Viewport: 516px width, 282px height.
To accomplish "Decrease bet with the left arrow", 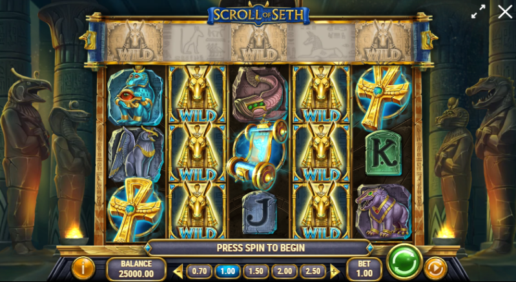I will click(x=178, y=271).
